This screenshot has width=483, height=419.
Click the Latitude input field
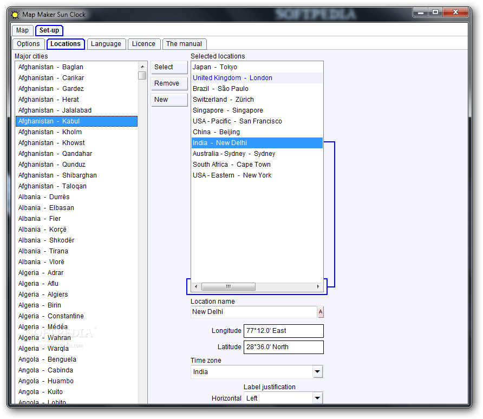[x=283, y=347]
